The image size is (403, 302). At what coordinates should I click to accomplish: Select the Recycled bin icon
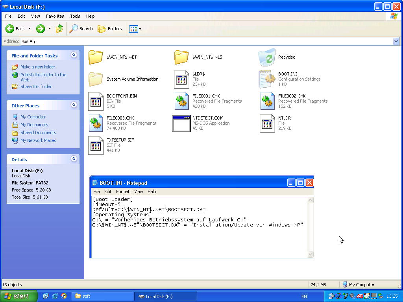point(267,57)
